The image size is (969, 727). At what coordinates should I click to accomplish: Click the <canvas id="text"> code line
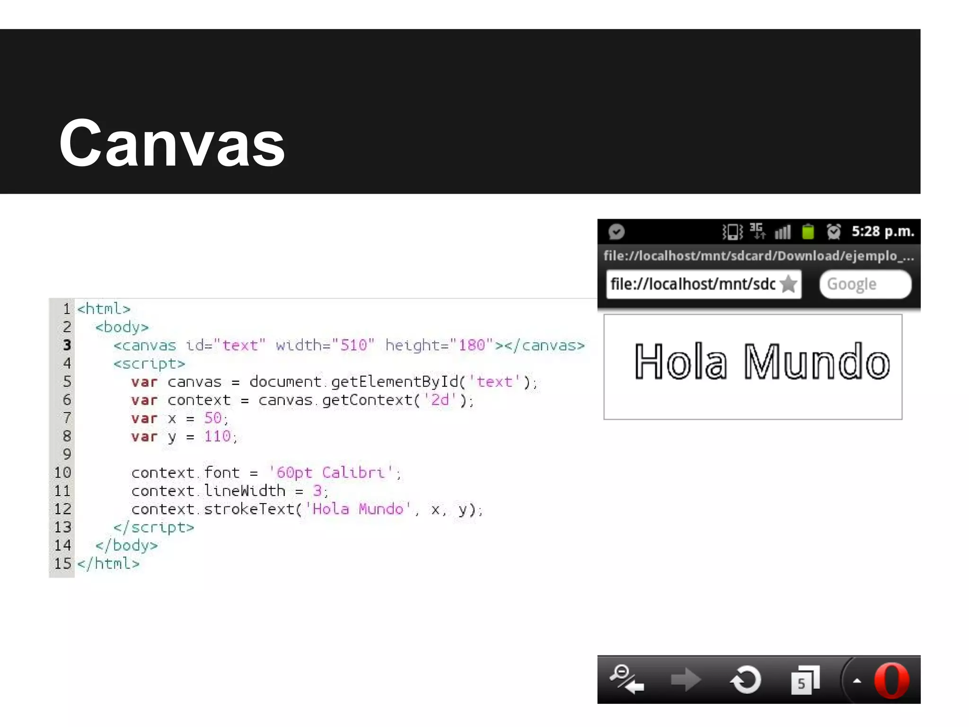click(x=349, y=346)
